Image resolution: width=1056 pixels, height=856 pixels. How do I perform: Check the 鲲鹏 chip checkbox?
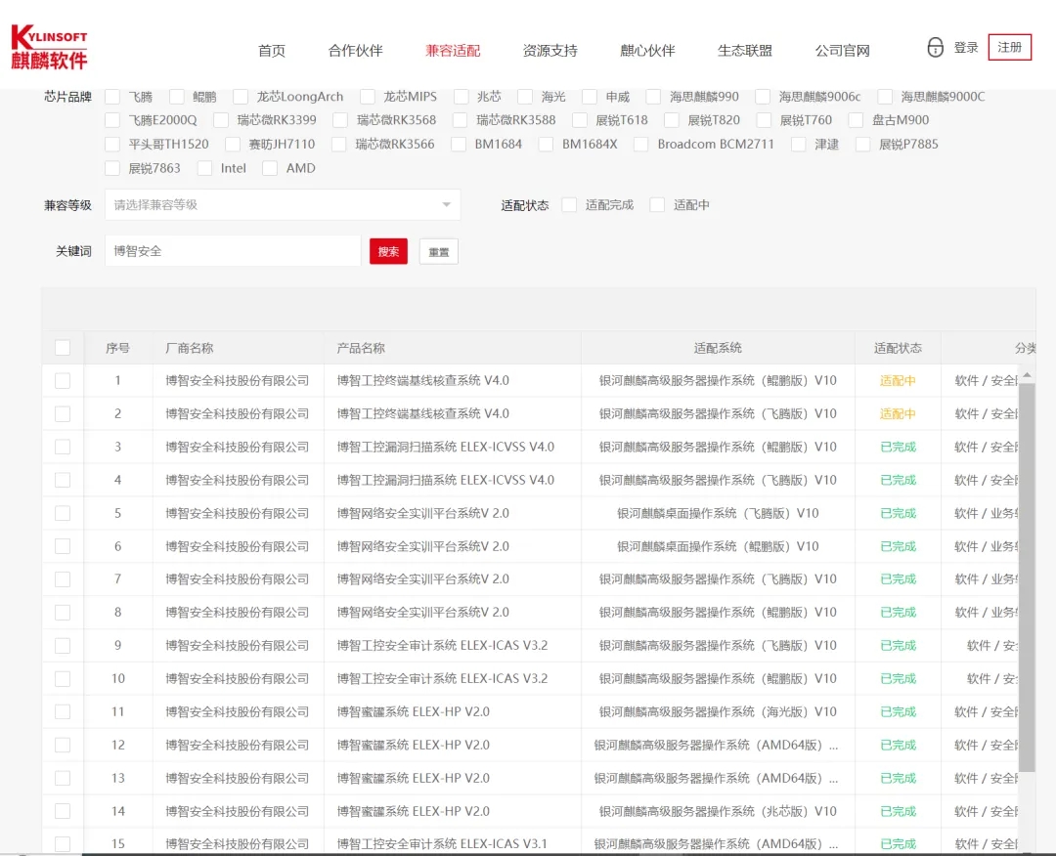click(x=176, y=97)
